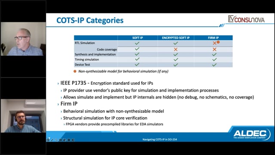This screenshot has width=275, height=155.
Task: Click the Soft IP Timing simulation checkmark
Action: pyautogui.click(x=137, y=59)
